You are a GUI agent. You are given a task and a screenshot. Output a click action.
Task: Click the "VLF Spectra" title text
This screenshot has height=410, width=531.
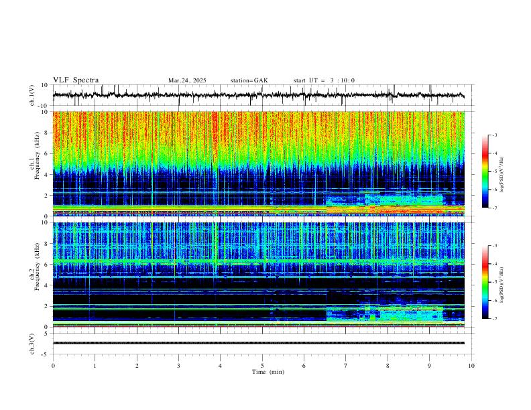coord(76,80)
